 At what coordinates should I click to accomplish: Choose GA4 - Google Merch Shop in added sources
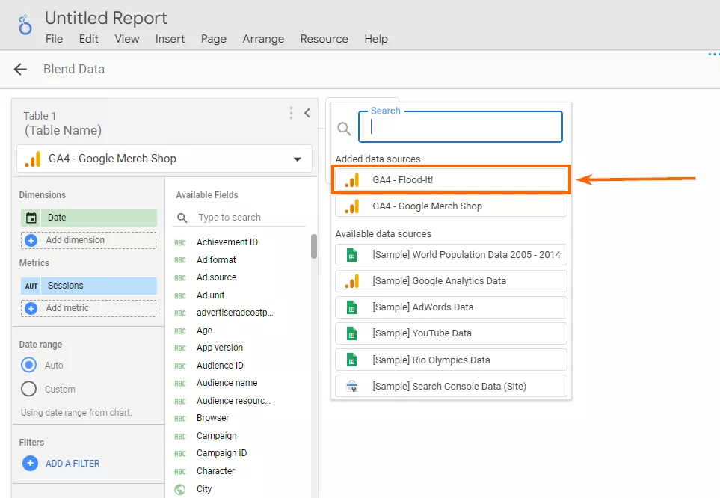click(x=451, y=206)
